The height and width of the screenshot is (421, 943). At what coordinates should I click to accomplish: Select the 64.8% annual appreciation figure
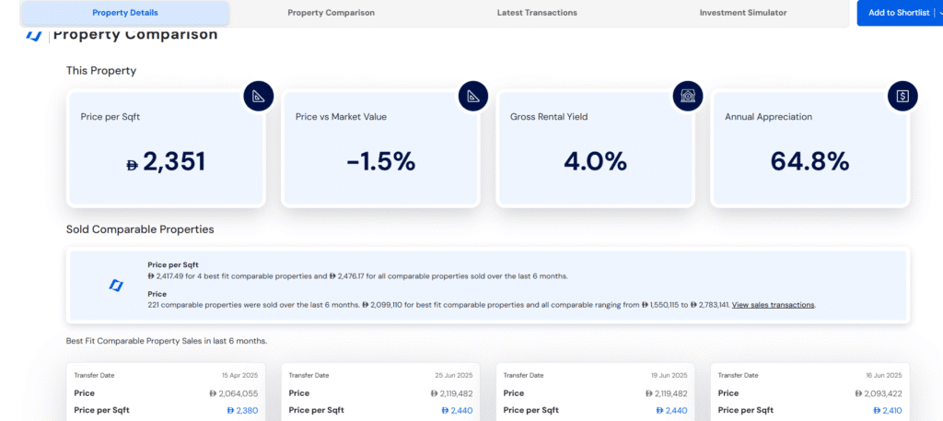tap(810, 162)
